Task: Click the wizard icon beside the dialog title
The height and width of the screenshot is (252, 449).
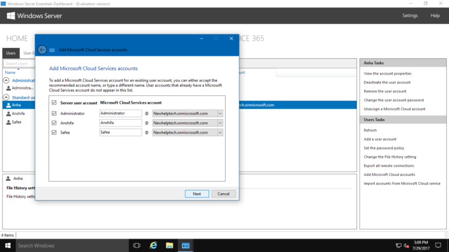Action: (x=52, y=50)
